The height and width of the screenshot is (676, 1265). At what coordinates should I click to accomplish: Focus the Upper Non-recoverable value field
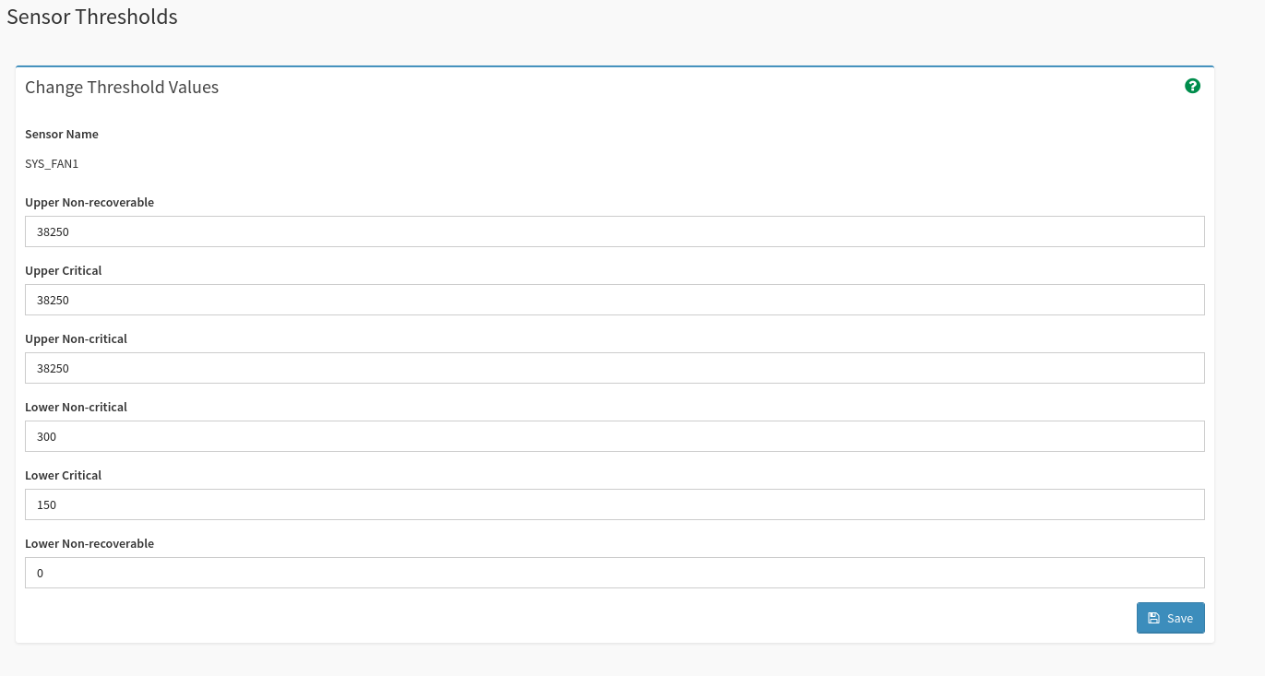[x=615, y=231]
